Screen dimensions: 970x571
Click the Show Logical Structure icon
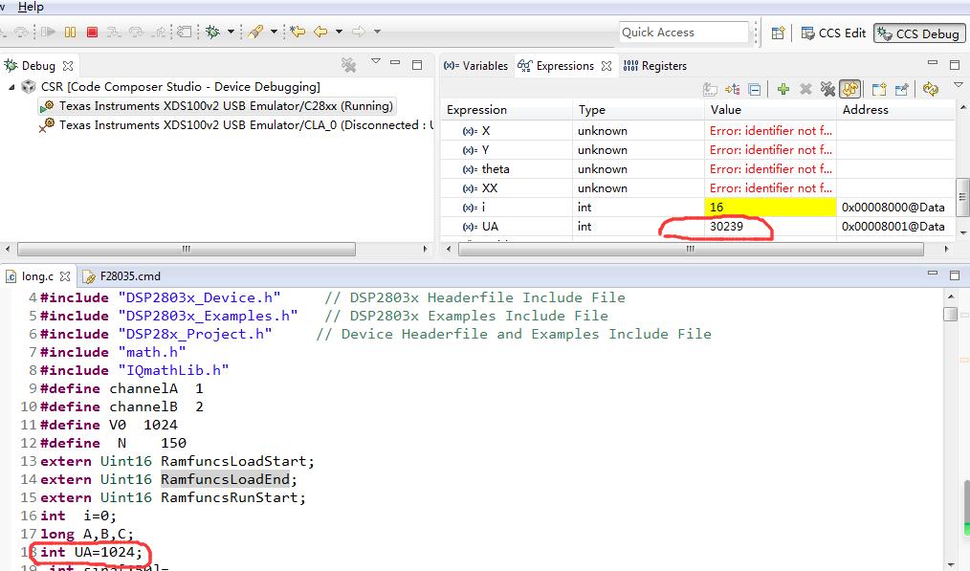tap(733, 90)
